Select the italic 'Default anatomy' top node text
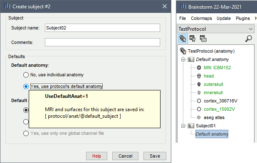Viewport: 257px width, 163px height. tap(212, 59)
